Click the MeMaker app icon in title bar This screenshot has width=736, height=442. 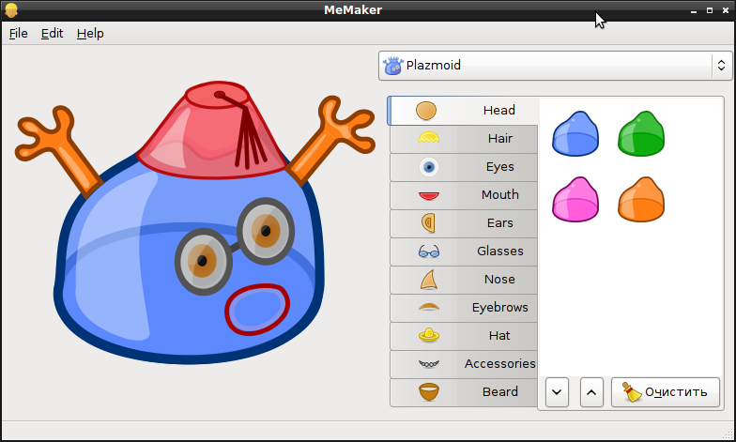point(11,9)
